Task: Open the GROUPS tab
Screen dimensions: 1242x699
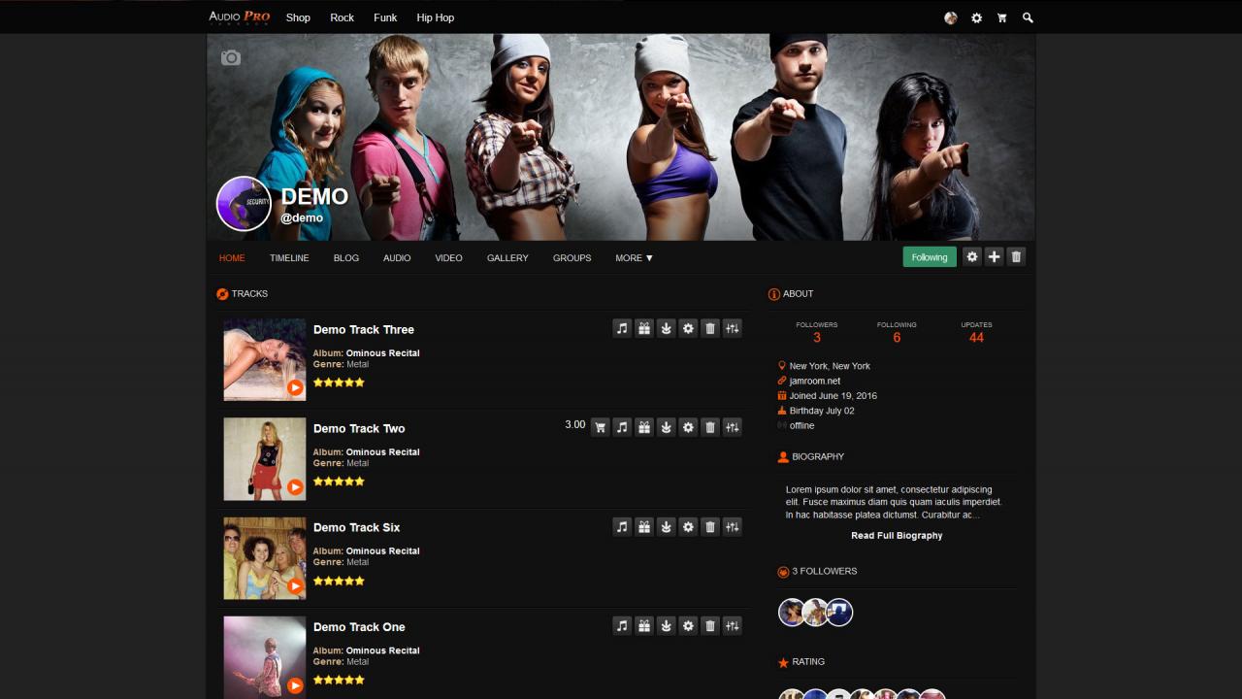Action: (x=572, y=258)
